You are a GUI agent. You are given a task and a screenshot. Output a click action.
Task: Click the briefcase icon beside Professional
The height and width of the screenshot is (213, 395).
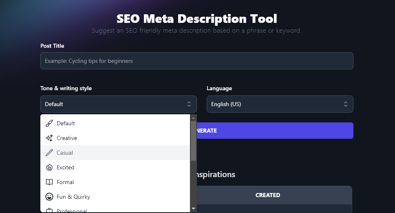(49, 210)
